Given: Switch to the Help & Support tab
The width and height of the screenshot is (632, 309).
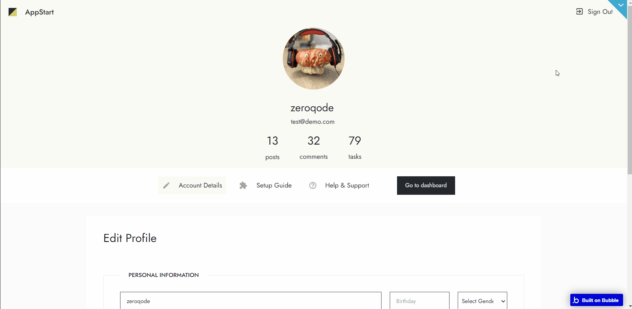Looking at the screenshot, I should click(x=339, y=186).
